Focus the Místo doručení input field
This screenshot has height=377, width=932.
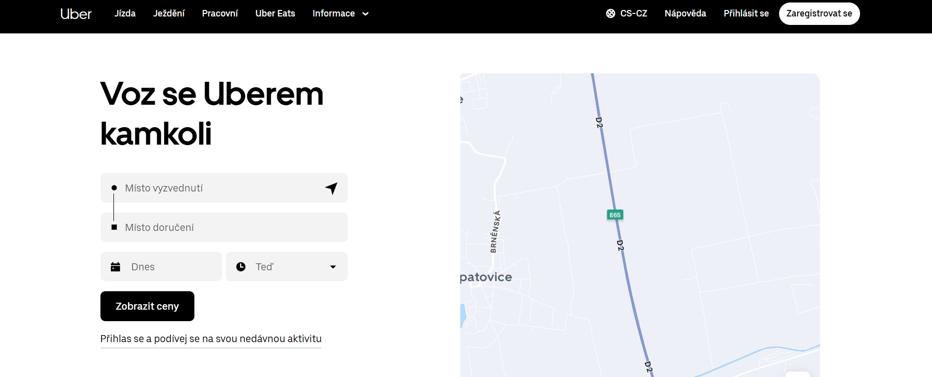click(230, 227)
